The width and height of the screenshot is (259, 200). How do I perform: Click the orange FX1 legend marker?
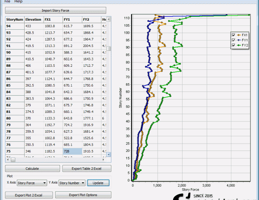point(238,35)
